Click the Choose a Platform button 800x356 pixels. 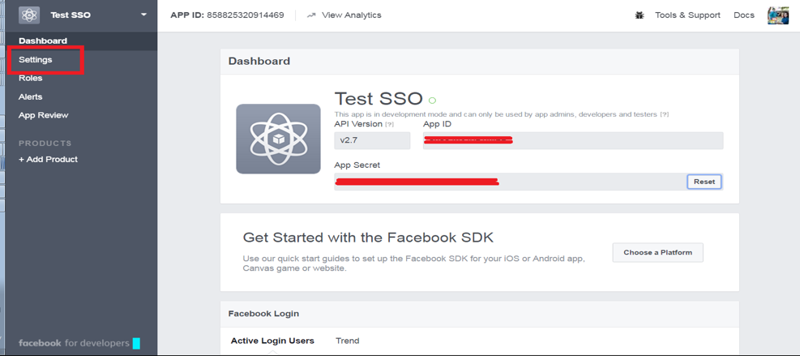click(x=657, y=252)
